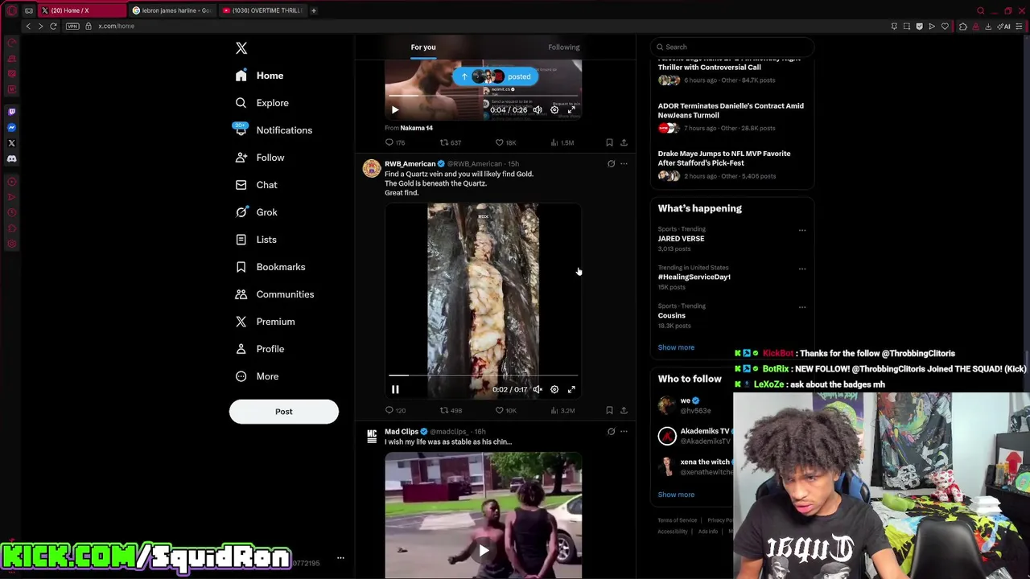Image resolution: width=1030 pixels, height=579 pixels.
Task: Click the Search field on X
Action: pyautogui.click(x=732, y=47)
